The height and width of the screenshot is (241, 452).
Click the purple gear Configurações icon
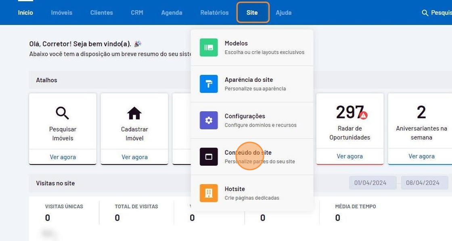point(209,120)
